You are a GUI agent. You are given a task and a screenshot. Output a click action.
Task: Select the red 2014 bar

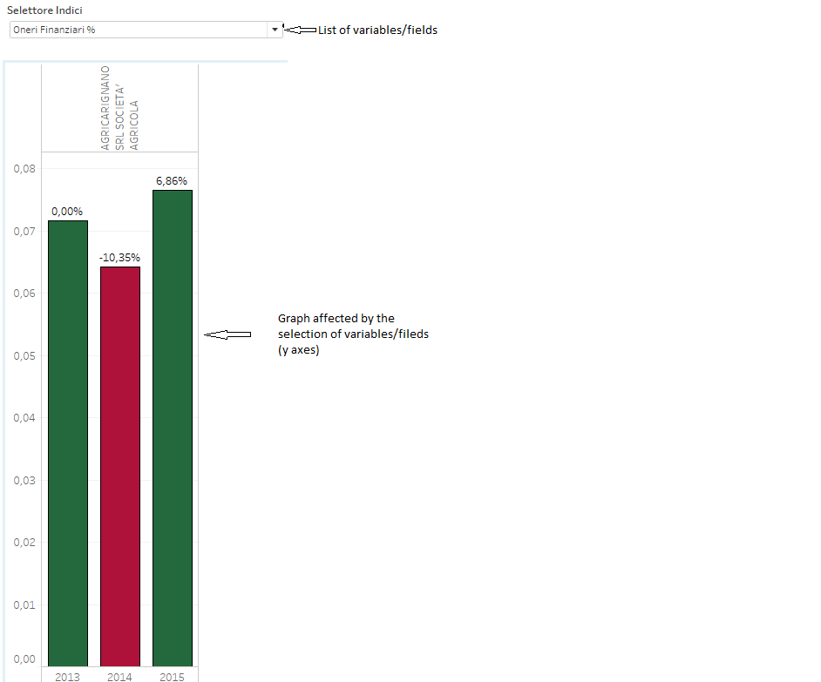click(x=119, y=462)
